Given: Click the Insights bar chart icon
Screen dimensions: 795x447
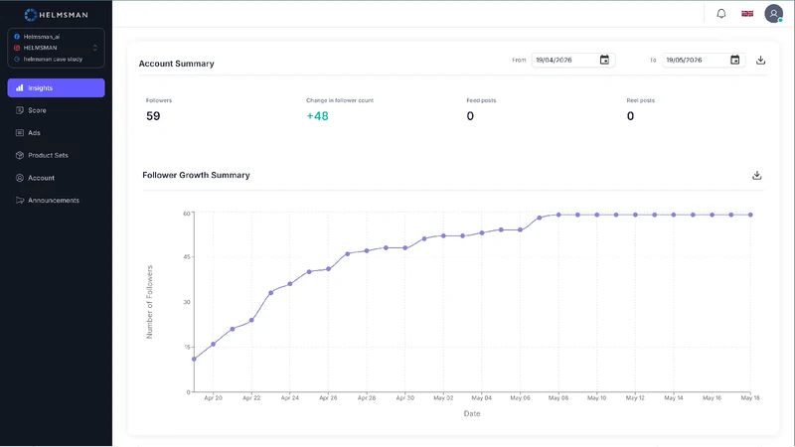Looking at the screenshot, I should tap(19, 87).
